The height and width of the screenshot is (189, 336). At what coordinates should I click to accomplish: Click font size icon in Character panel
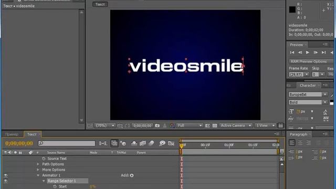(x=291, y=112)
